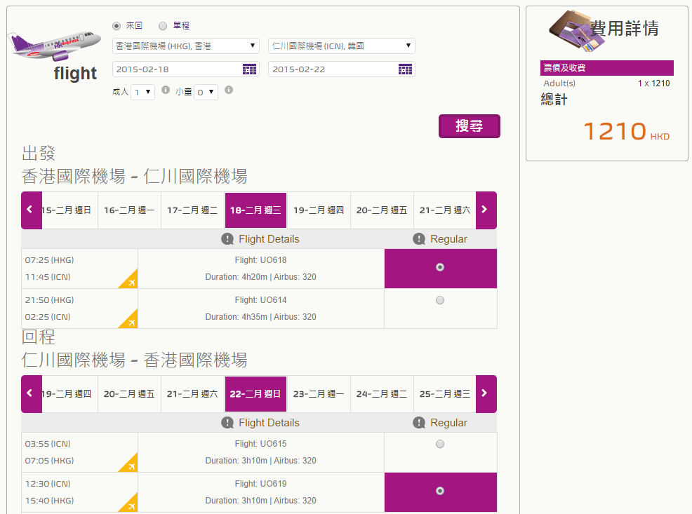Image resolution: width=692 pixels, height=514 pixels.
Task: Select Regular fare for flight UO614
Action: tap(440, 300)
